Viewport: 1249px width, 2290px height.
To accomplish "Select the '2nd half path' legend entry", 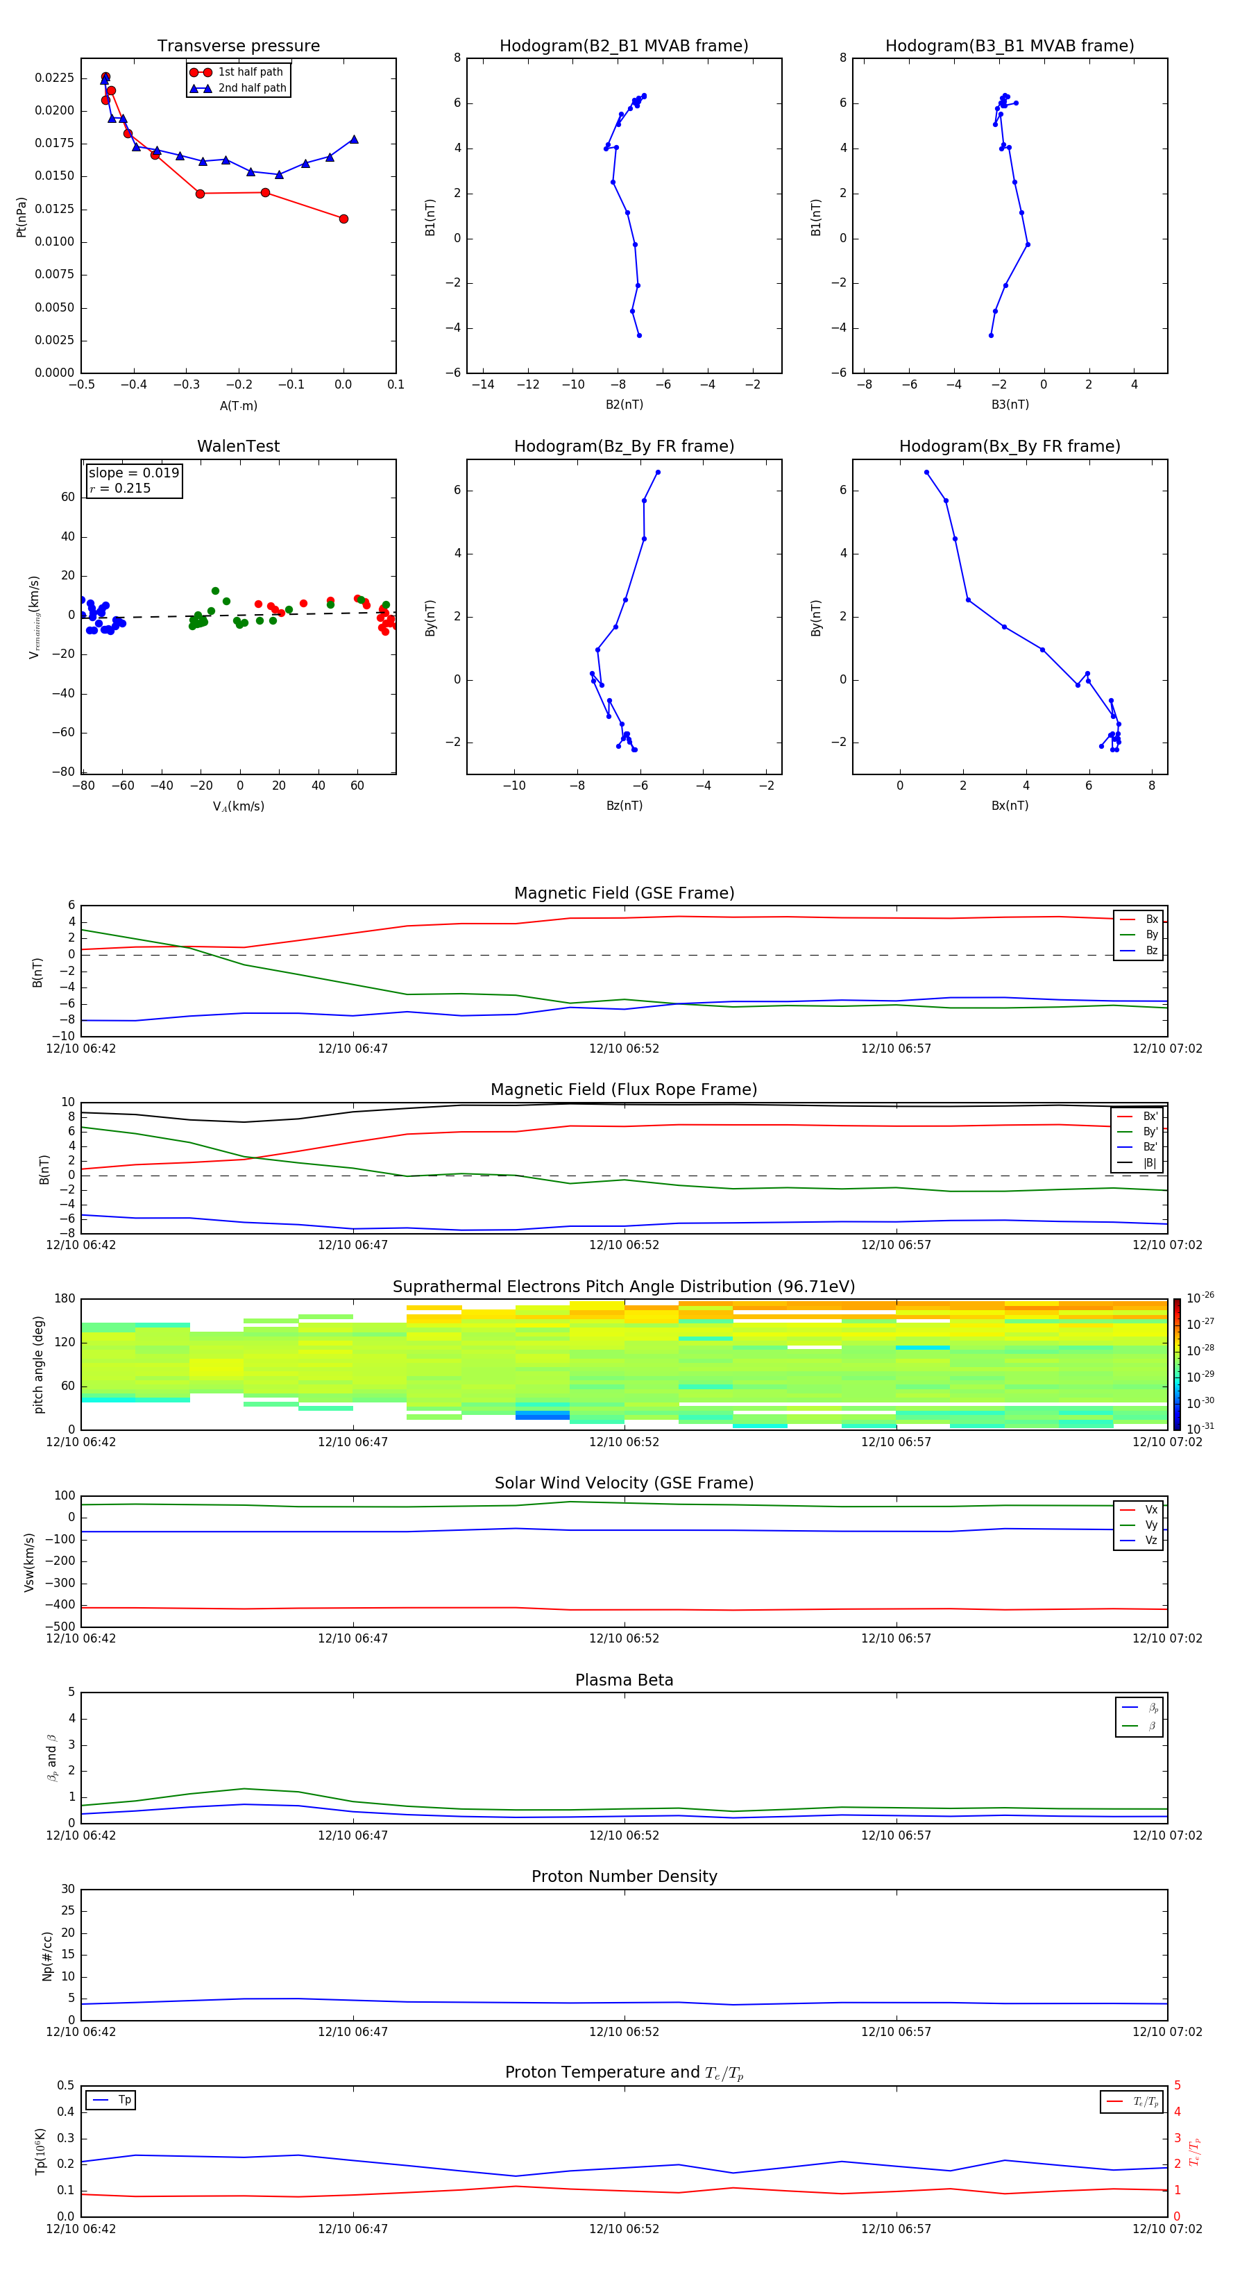I will tap(238, 88).
